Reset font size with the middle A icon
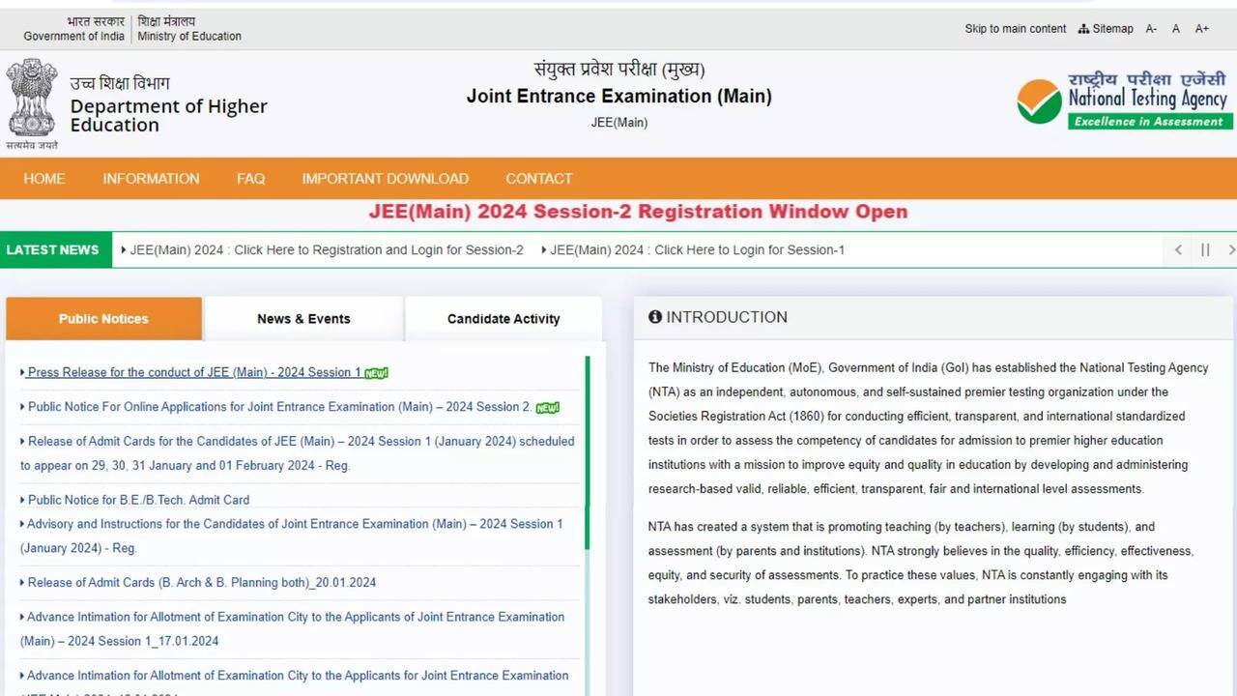1237x696 pixels. click(x=1176, y=28)
